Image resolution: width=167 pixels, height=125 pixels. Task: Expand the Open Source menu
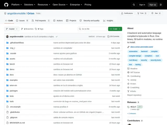tap(60, 5)
